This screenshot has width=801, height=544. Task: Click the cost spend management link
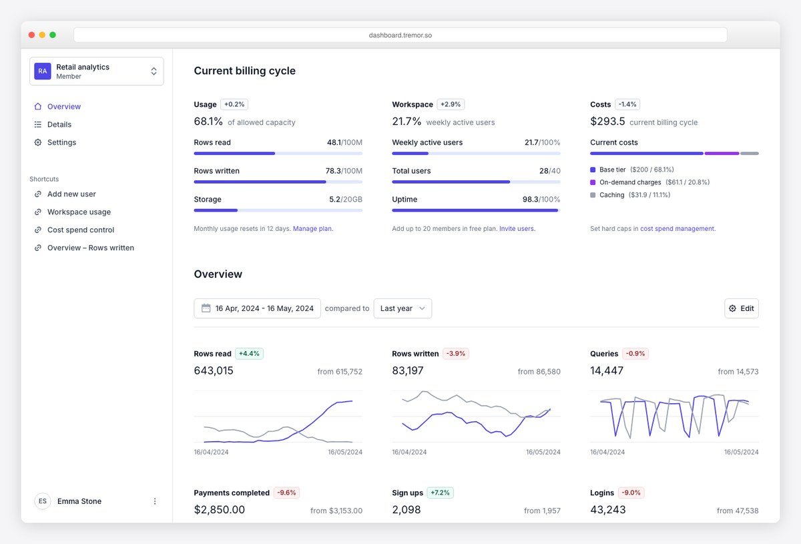coord(678,228)
